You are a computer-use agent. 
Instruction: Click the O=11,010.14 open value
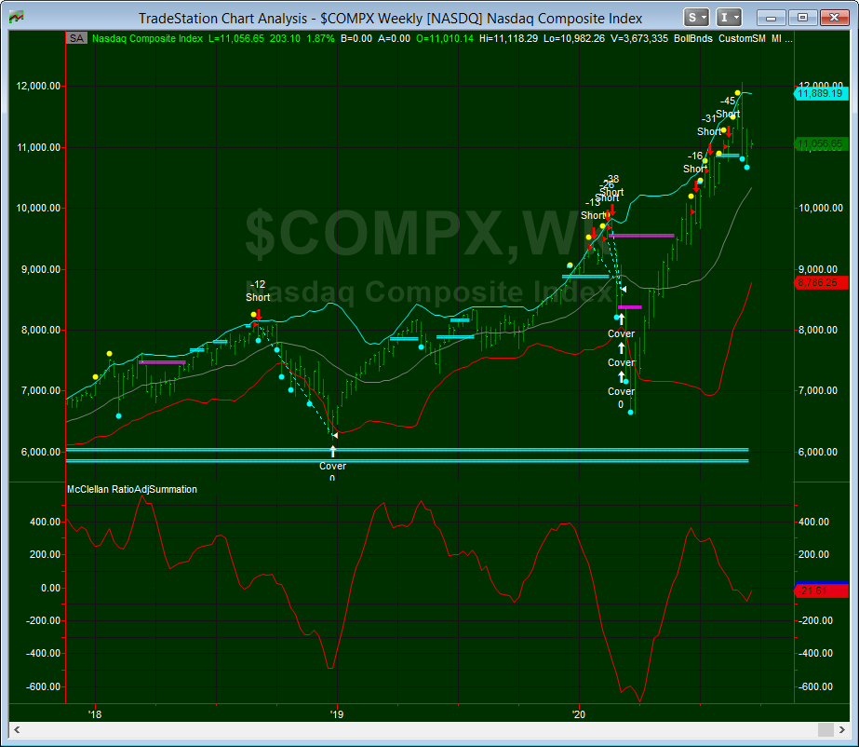click(x=445, y=38)
